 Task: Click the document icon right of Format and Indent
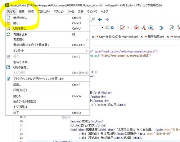tap(172, 28)
